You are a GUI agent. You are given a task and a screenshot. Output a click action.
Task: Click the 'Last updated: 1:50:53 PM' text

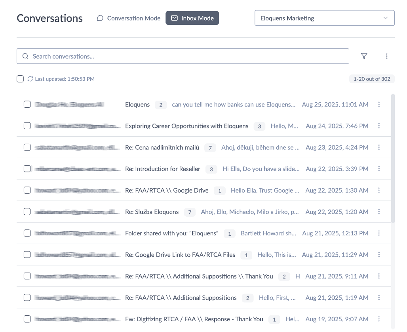coord(65,79)
